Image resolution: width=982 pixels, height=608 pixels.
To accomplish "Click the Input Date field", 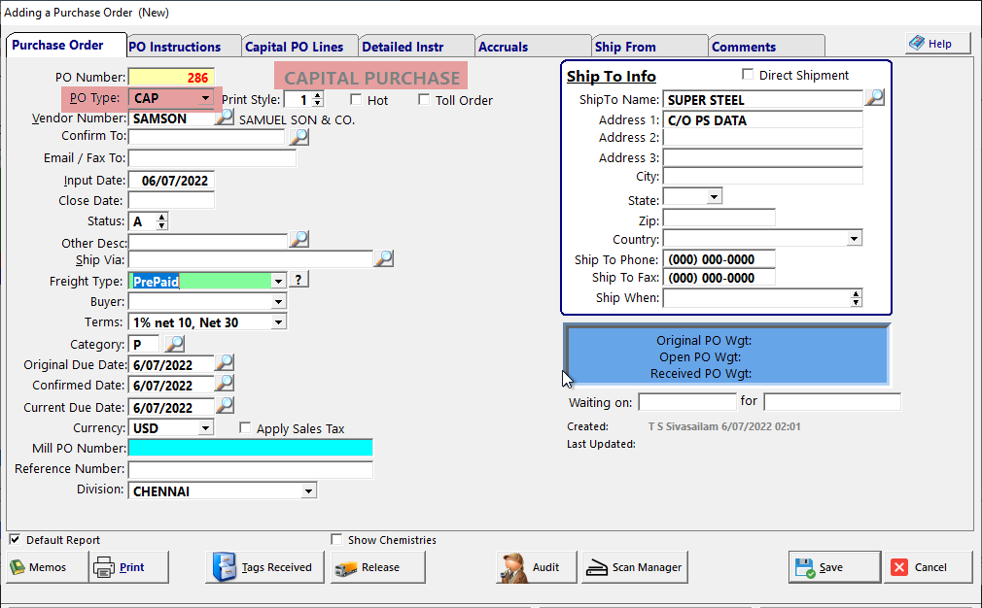I will point(171,180).
